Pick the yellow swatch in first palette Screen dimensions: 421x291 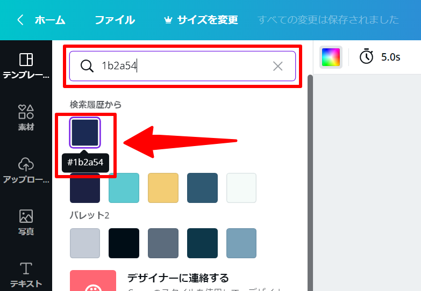pyautogui.click(x=163, y=188)
